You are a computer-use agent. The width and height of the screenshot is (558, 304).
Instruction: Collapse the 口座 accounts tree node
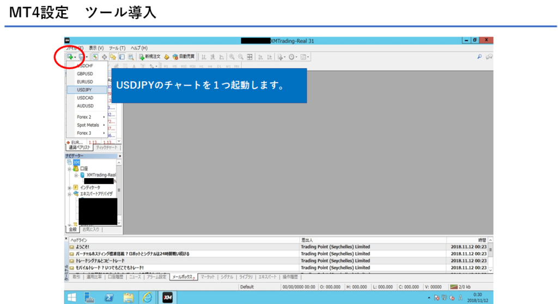[x=70, y=169]
